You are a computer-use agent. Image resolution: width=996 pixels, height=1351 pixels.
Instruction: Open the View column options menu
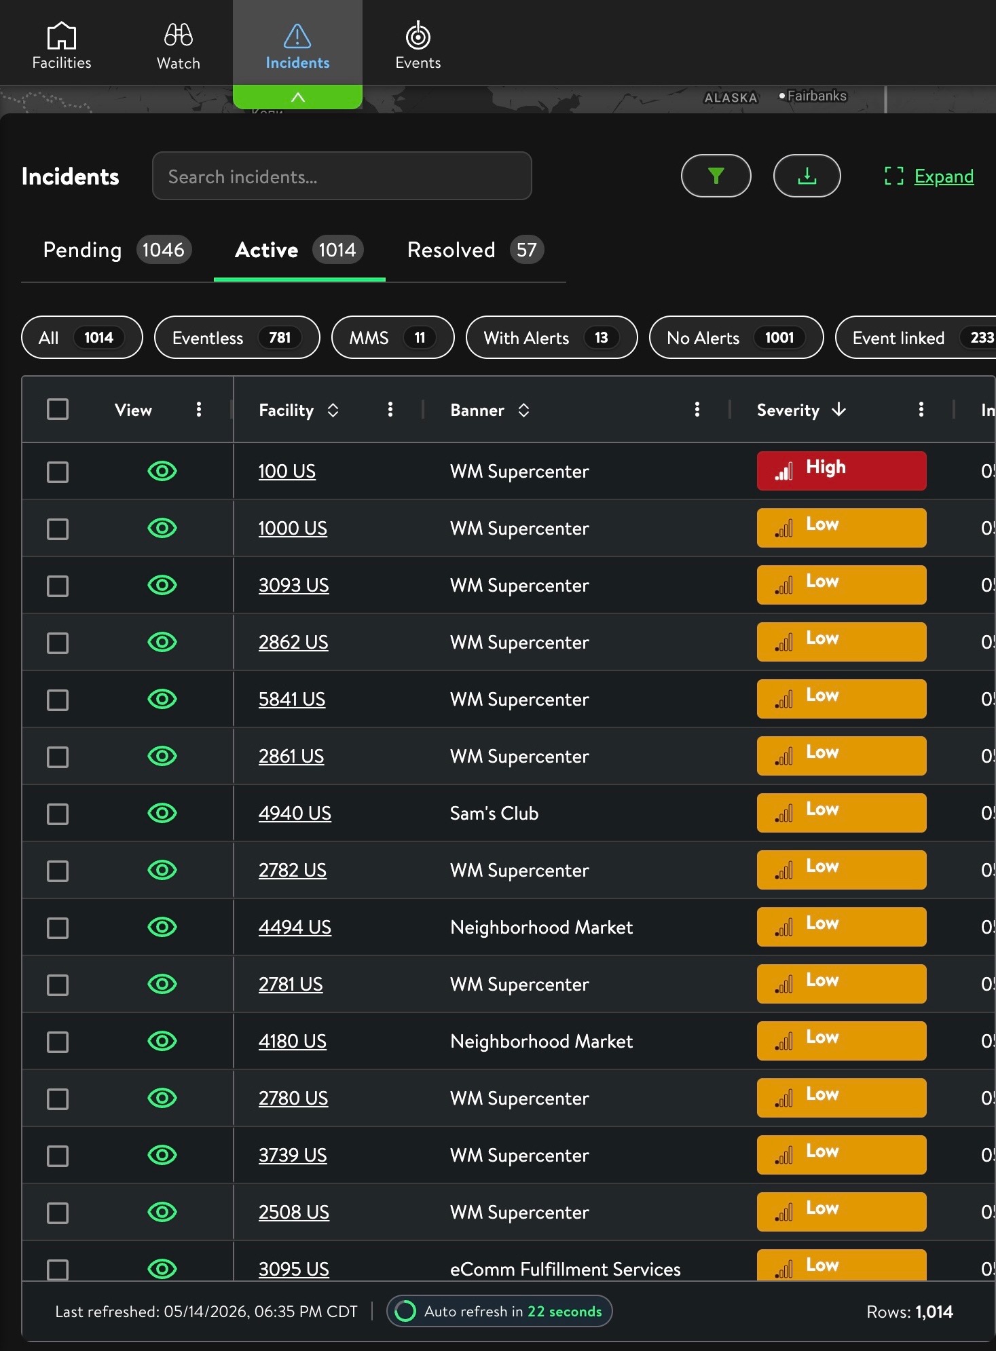[199, 409]
